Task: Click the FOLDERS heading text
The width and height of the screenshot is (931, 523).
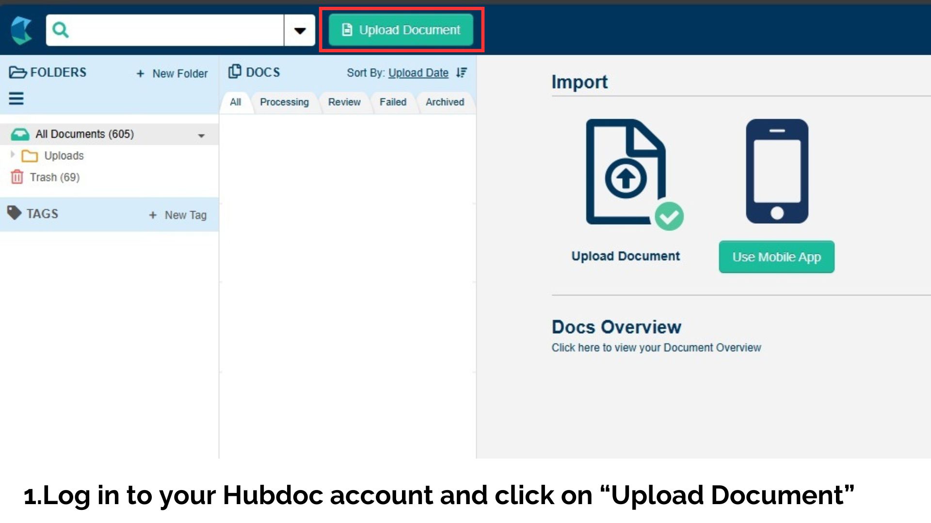Action: click(58, 73)
